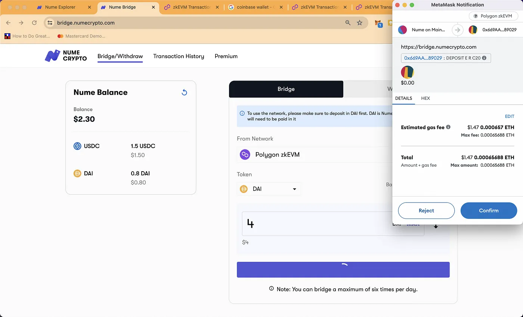The width and height of the screenshot is (523, 317).
Task: Open the How to Do Great bookmark
Action: click(27, 36)
